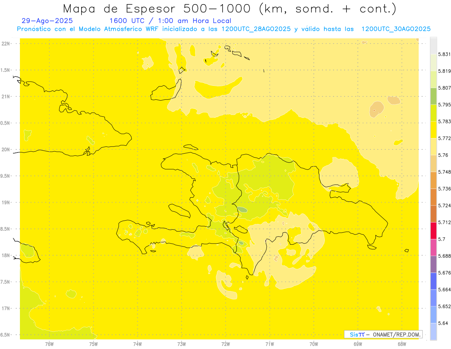This screenshot has height=349, width=451.
Task: Click the colorbar value 5.712
Action: click(445, 222)
